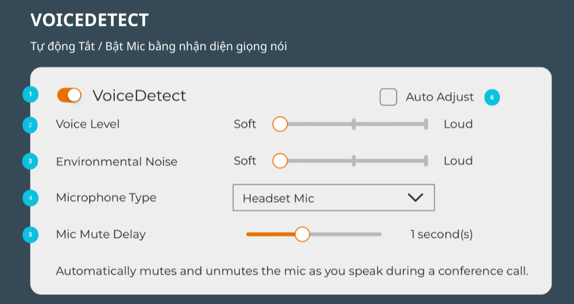Viewport: 574px width, 304px height.
Task: Click the right end of Mic Mute Delay track
Action: point(380,234)
